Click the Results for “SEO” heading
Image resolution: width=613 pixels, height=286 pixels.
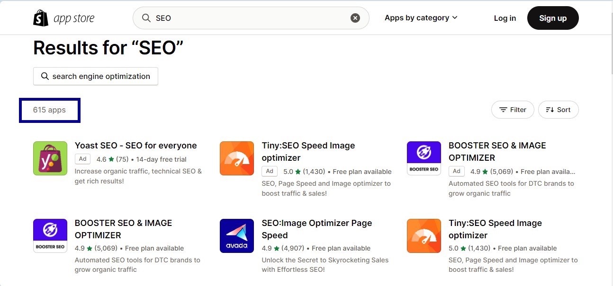[108, 48]
